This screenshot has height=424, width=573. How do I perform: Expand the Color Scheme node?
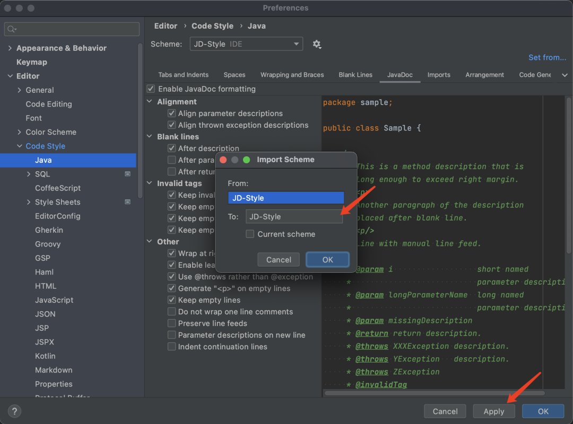20,132
